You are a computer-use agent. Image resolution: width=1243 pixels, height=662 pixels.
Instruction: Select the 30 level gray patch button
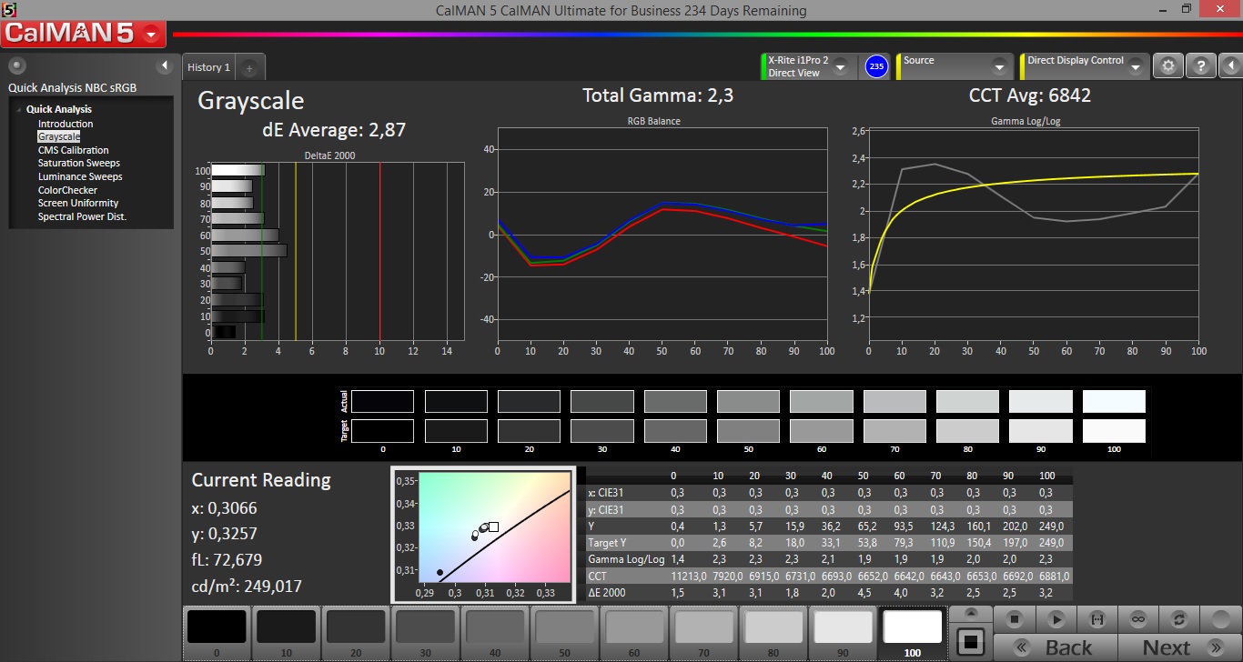pyautogui.click(x=424, y=633)
